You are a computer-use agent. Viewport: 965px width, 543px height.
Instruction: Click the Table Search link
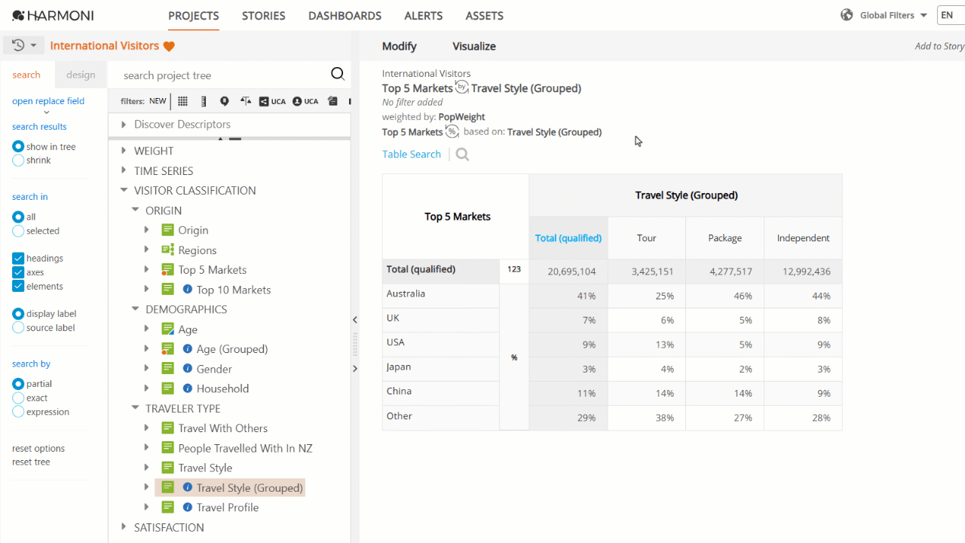pos(411,154)
